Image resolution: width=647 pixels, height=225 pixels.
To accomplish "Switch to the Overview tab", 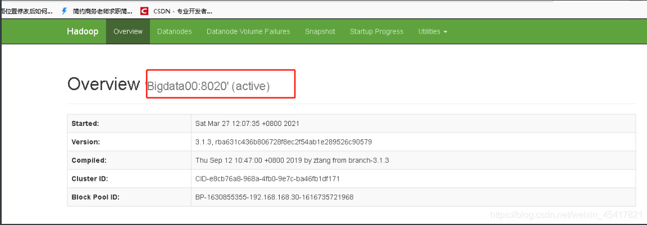I will pos(128,31).
